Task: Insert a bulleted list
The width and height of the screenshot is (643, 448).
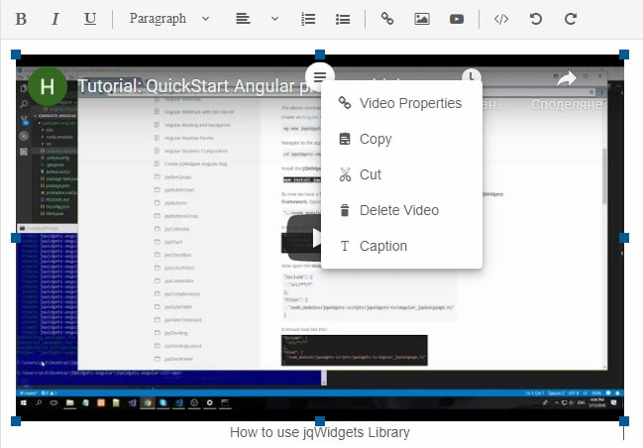Action: pos(343,19)
